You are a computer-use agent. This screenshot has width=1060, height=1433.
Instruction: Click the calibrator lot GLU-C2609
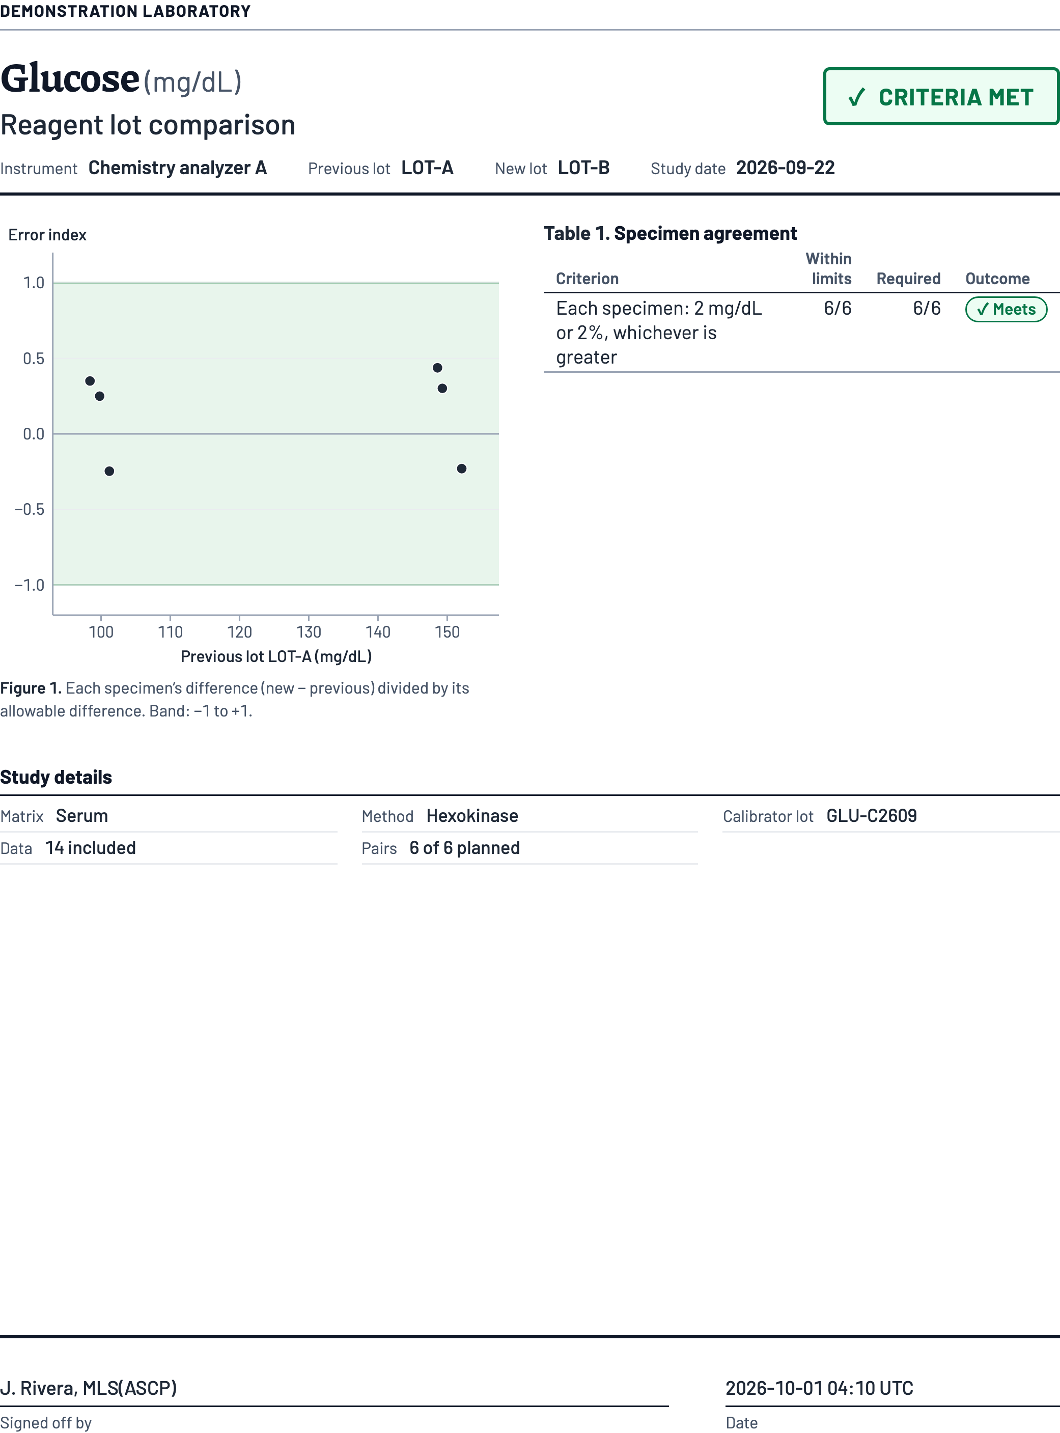871,816
